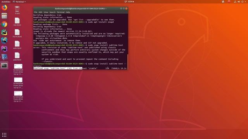Select edit.html file on the desktop
The width and height of the screenshot is (248, 139).
17,45
